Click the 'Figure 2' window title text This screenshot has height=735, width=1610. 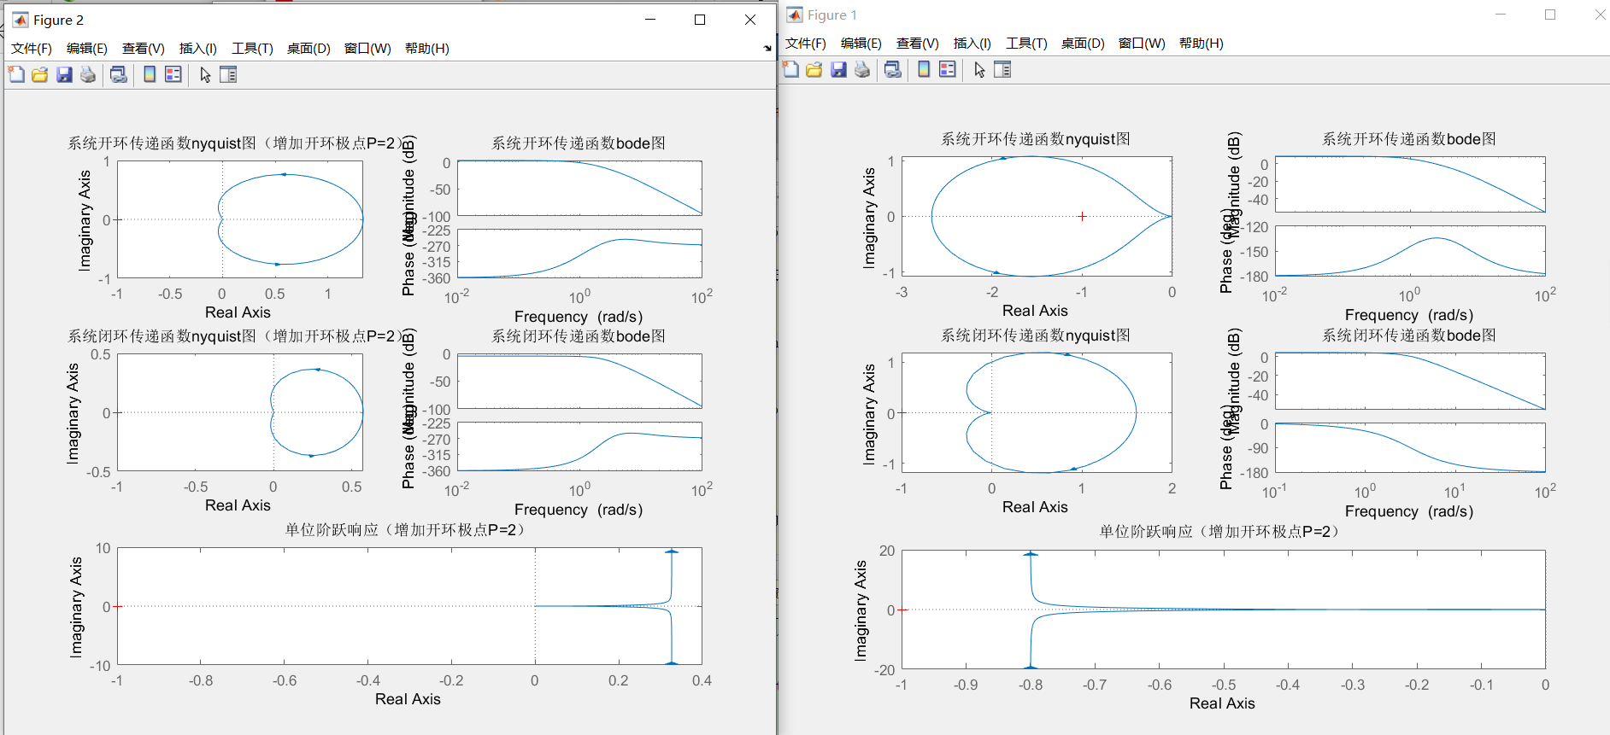tap(59, 20)
